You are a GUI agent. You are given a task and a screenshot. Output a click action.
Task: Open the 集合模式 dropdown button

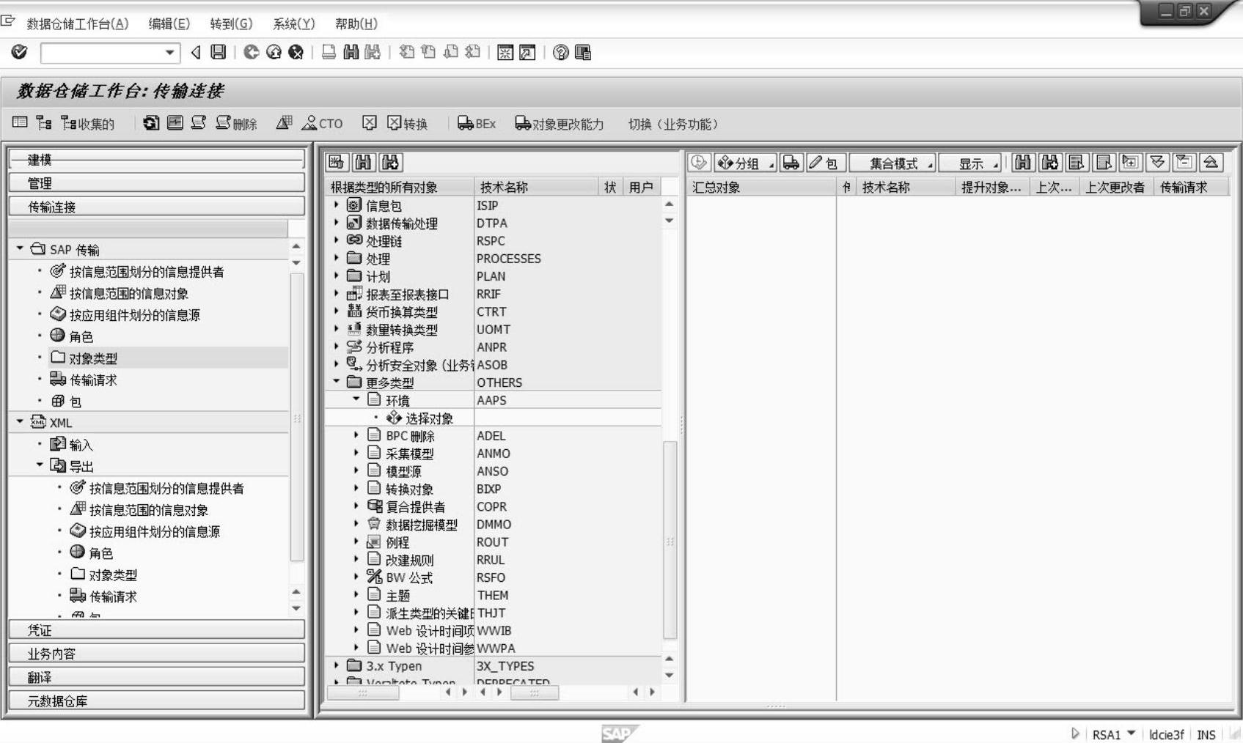(893, 163)
